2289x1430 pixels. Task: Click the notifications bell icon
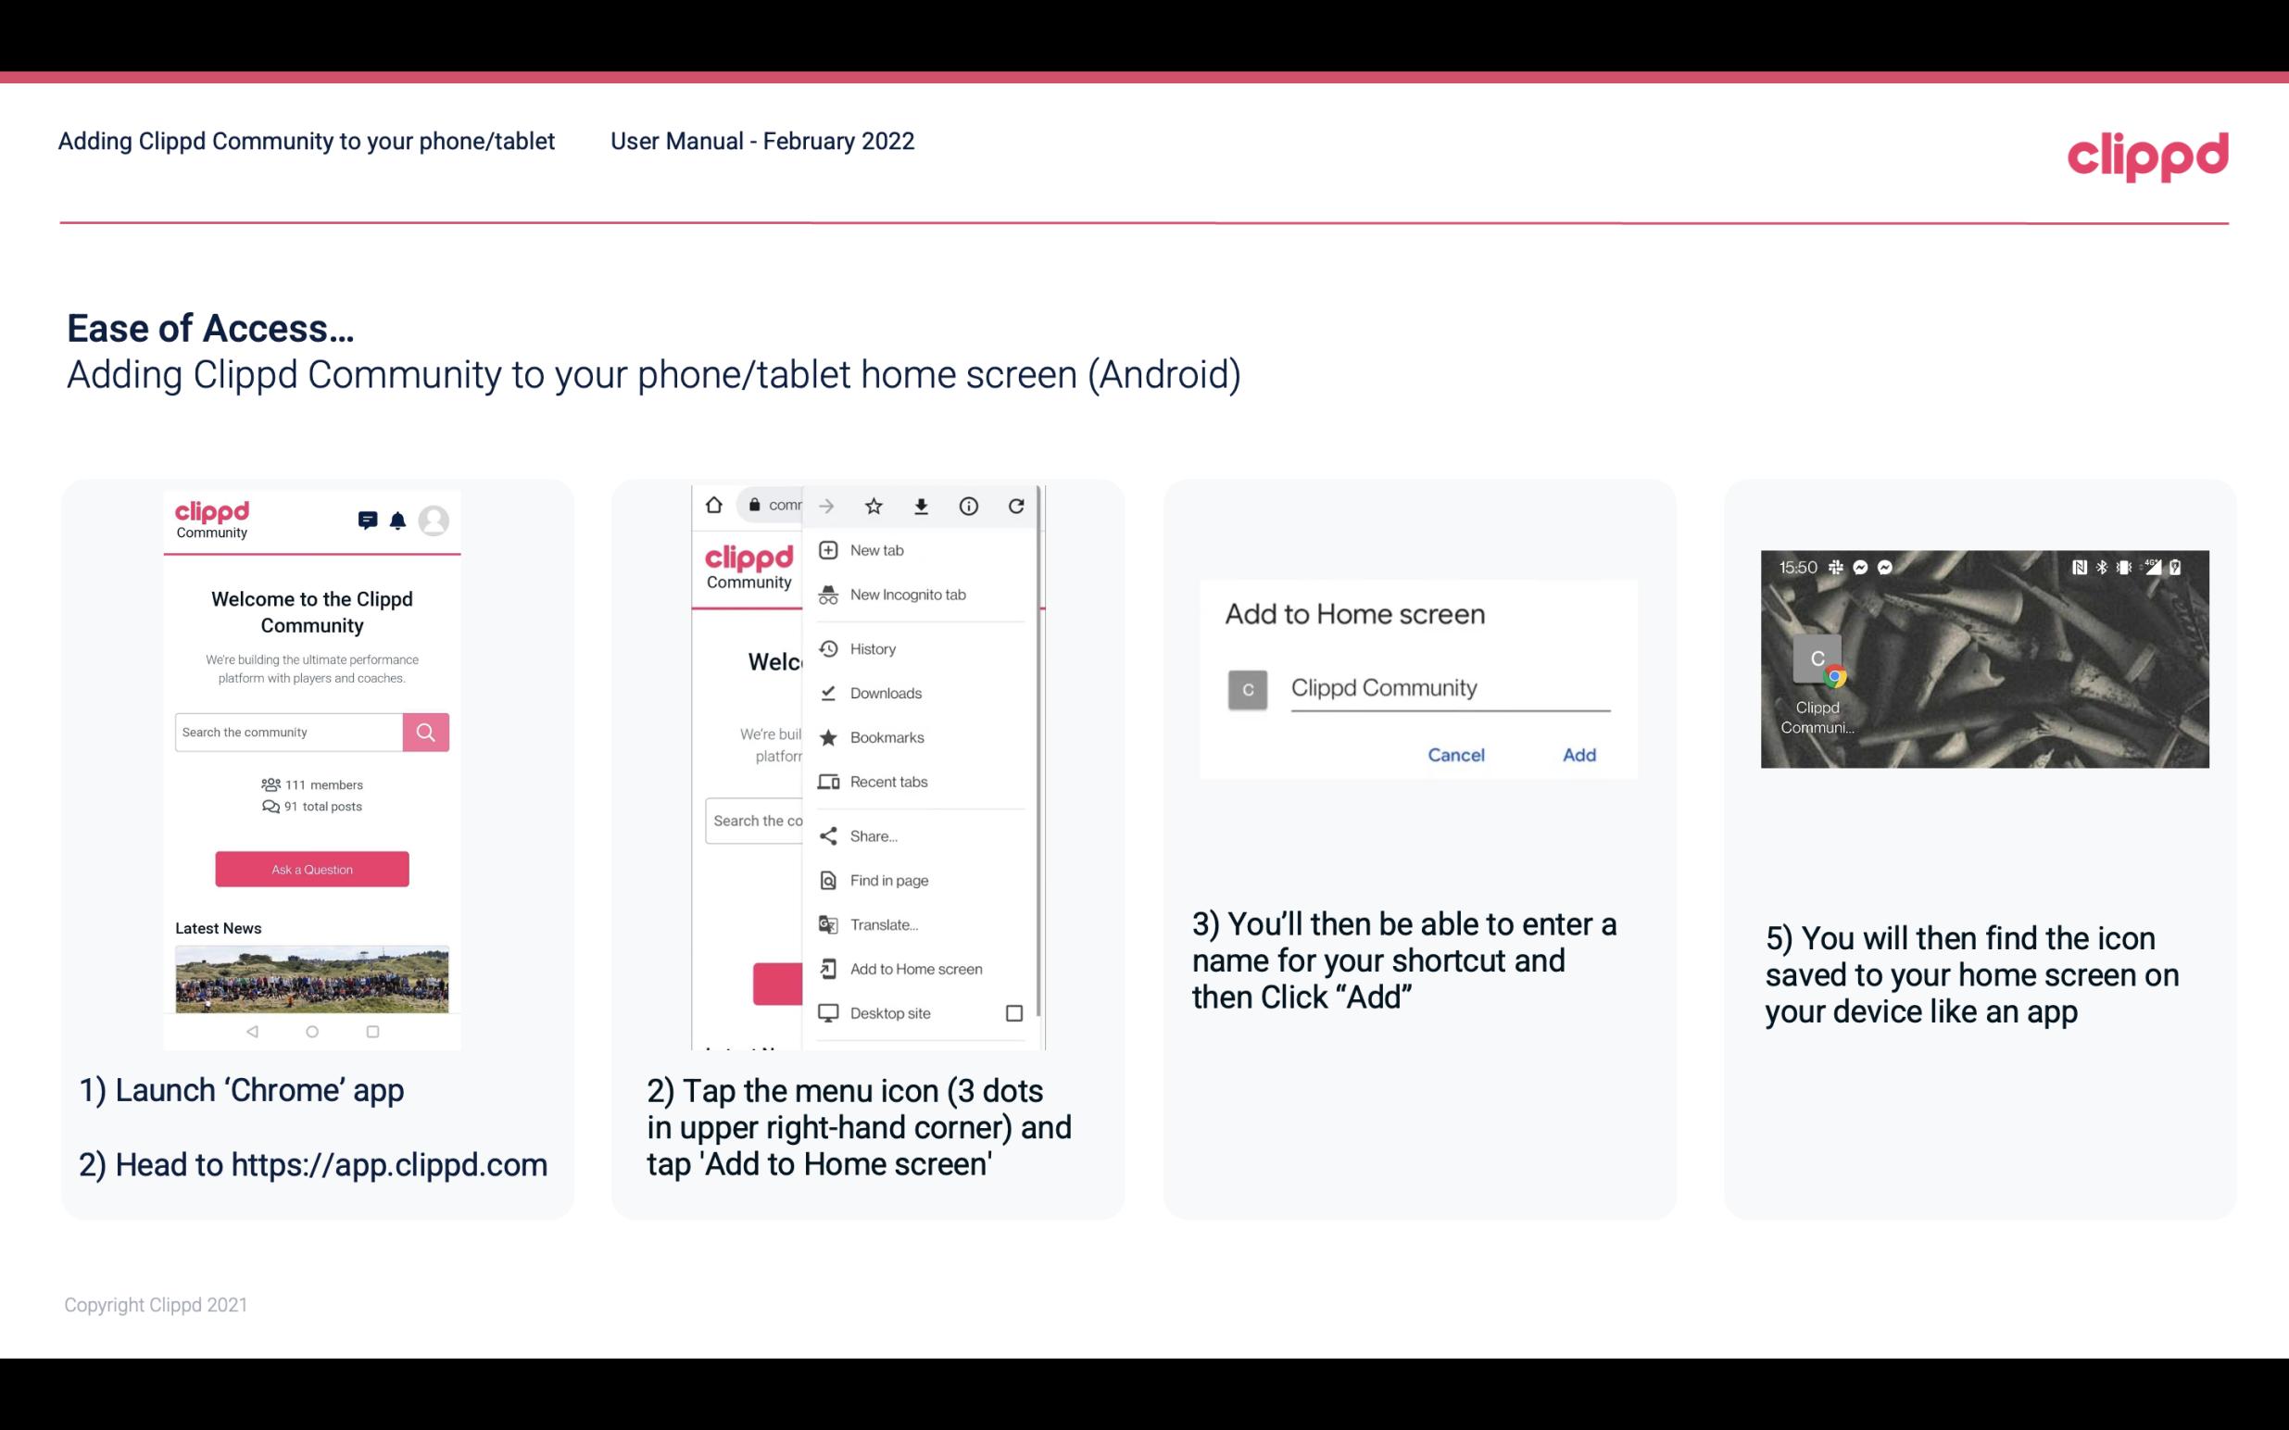[397, 519]
